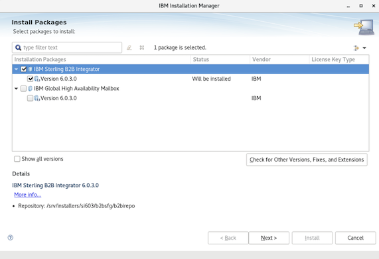
Task: Check the Mailbox Version 6.0.3.0 checkbox
Action: pyautogui.click(x=31, y=98)
